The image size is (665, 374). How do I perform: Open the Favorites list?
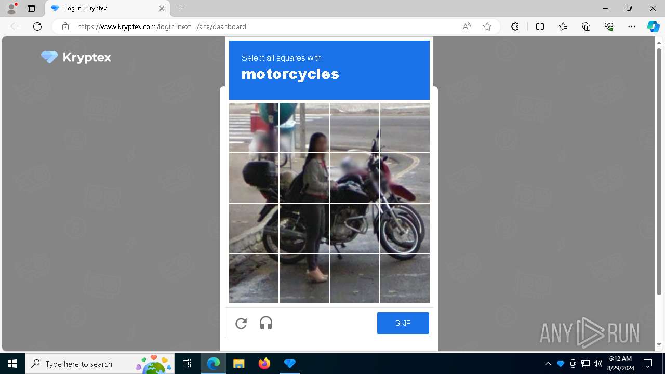[x=563, y=26]
